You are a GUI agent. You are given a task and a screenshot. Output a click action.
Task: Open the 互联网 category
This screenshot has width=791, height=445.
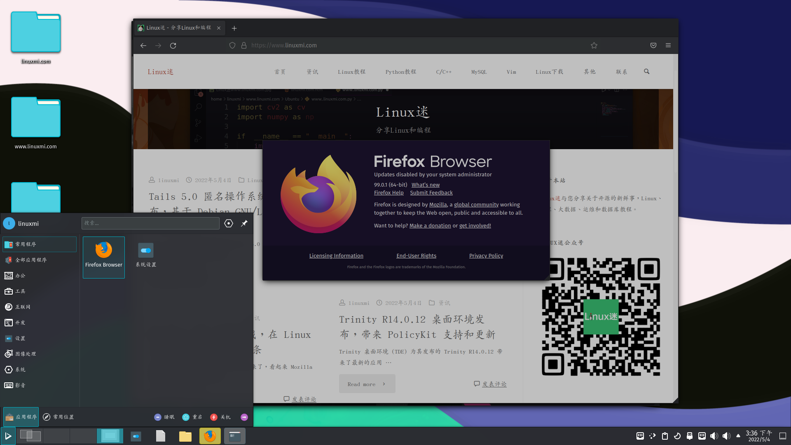click(40, 307)
